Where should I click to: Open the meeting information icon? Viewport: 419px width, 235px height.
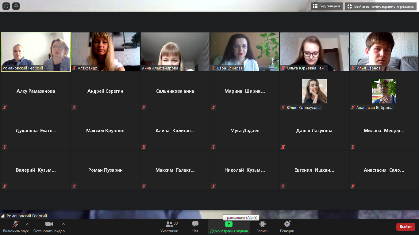(x=6, y=6)
